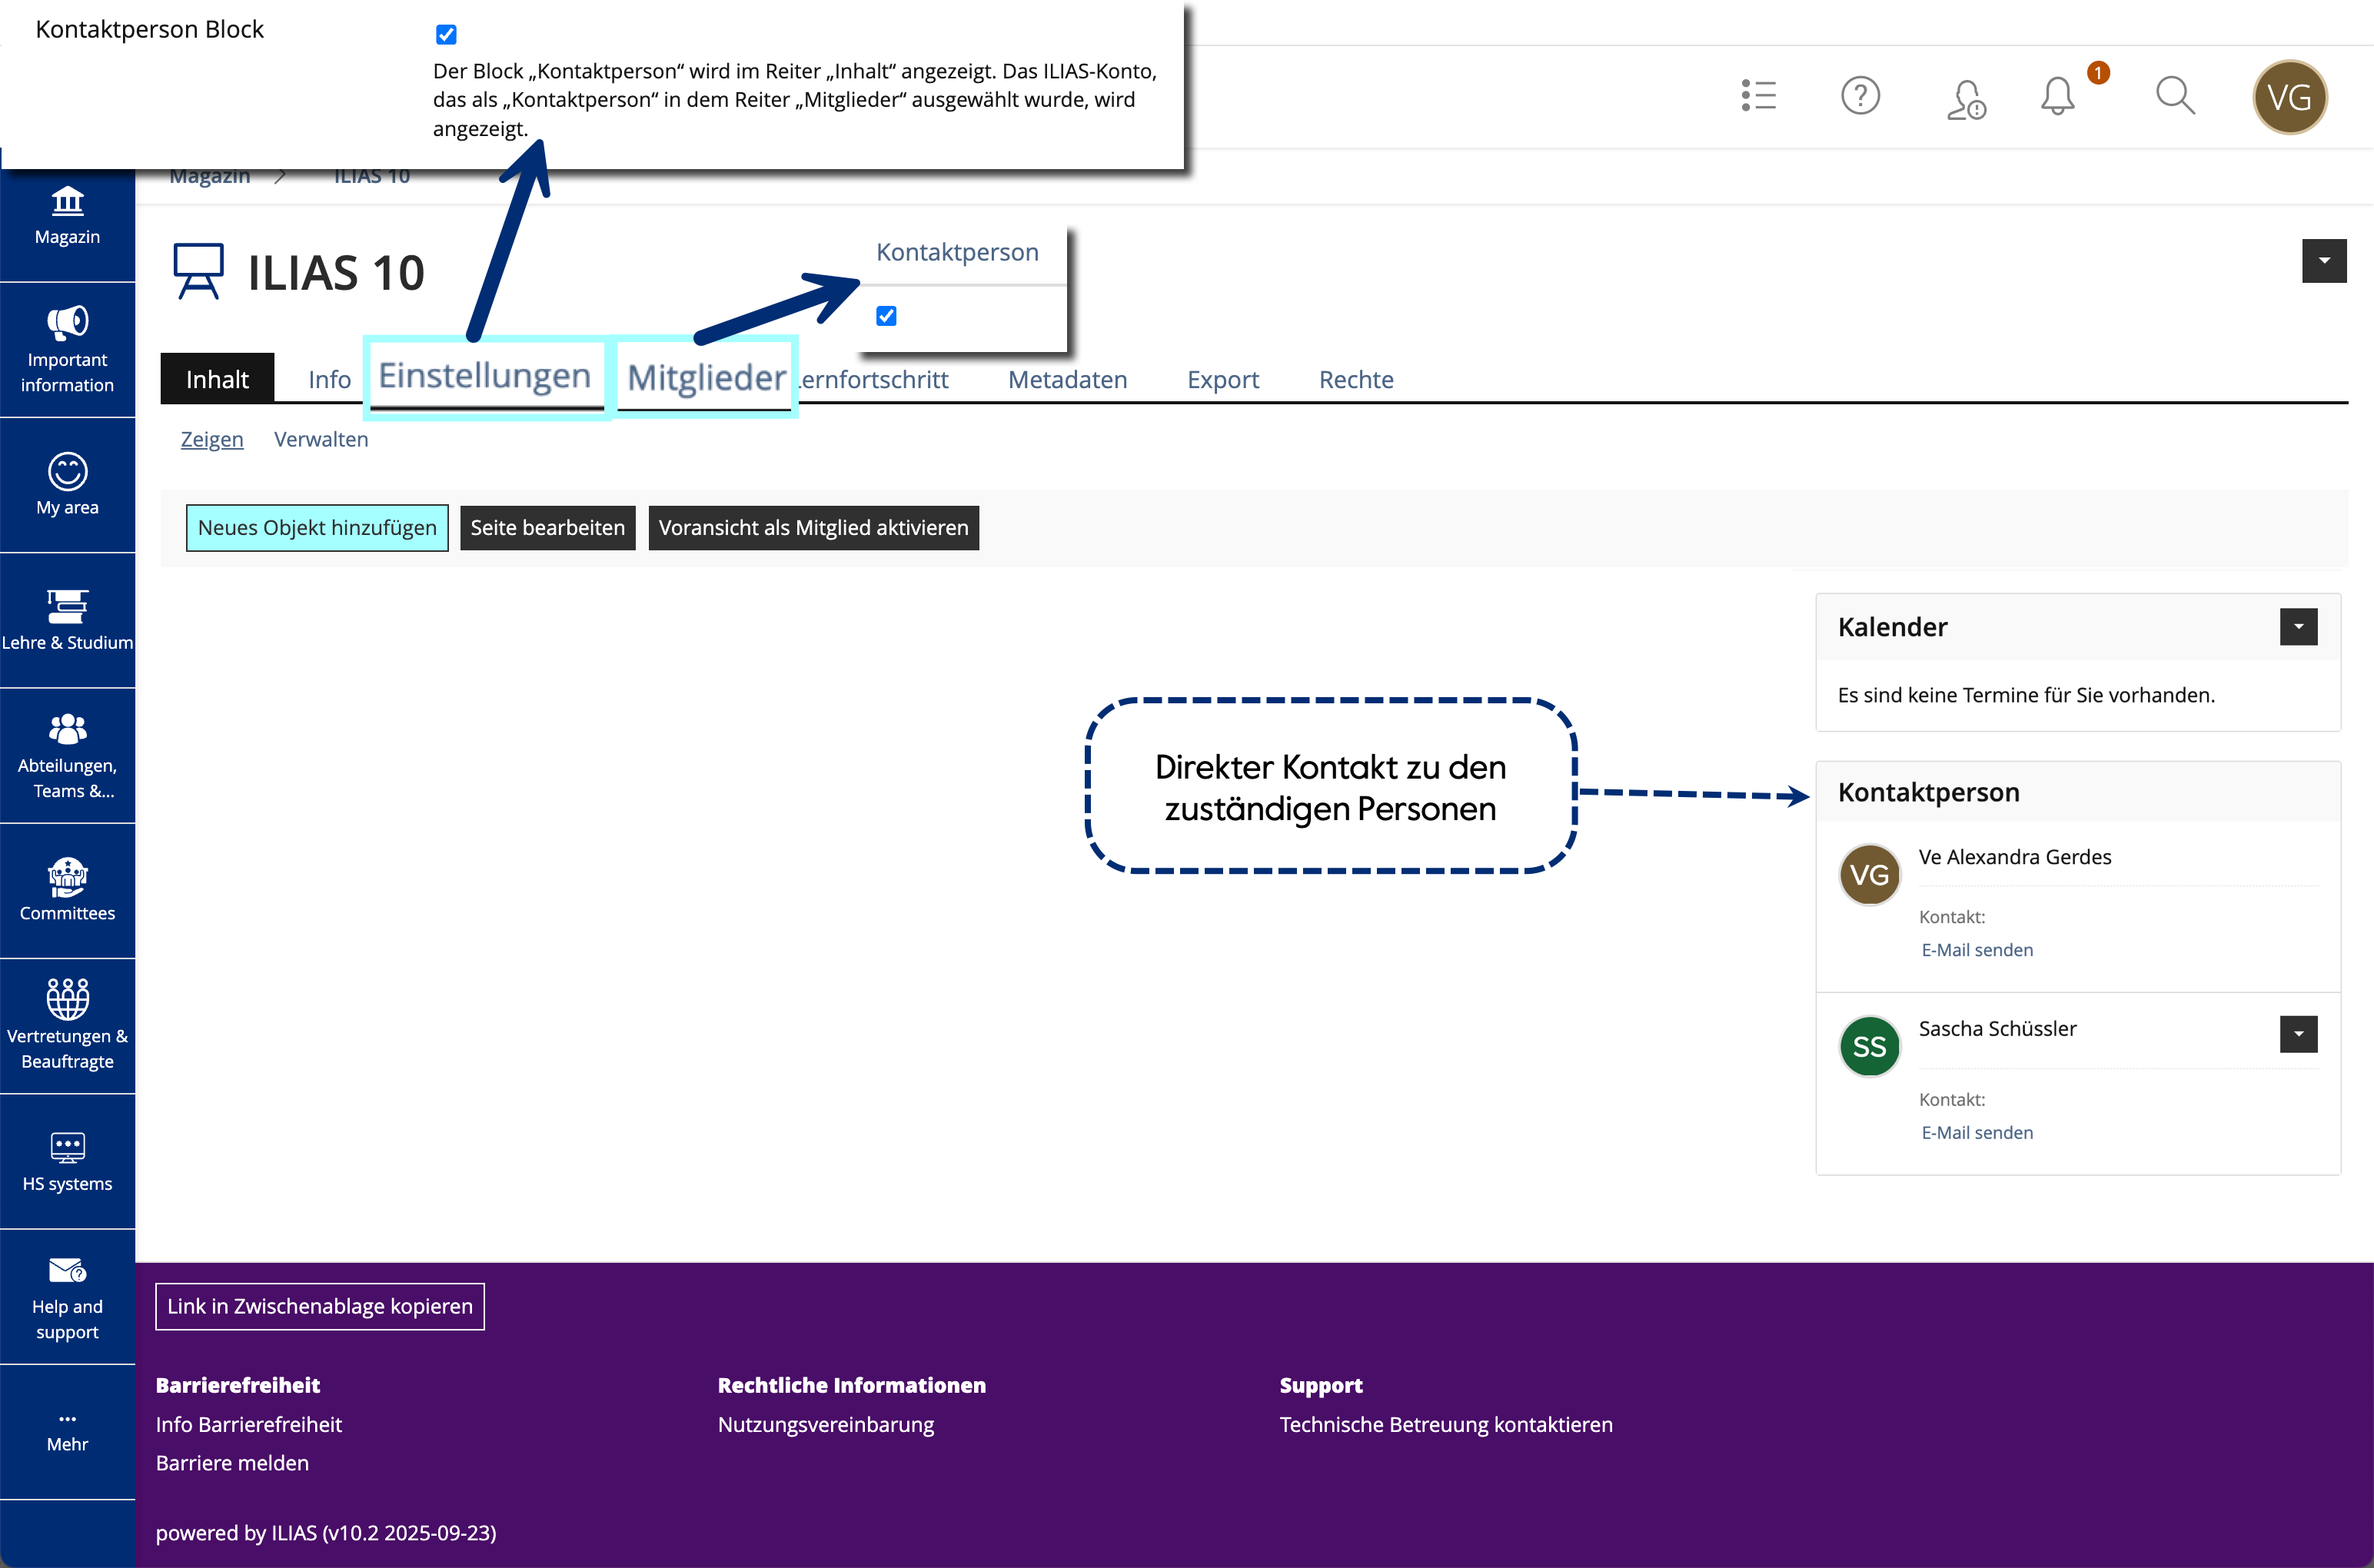Expand the Kalender block dropdown arrow
Image resolution: width=2374 pixels, height=1568 pixels.
2298,627
